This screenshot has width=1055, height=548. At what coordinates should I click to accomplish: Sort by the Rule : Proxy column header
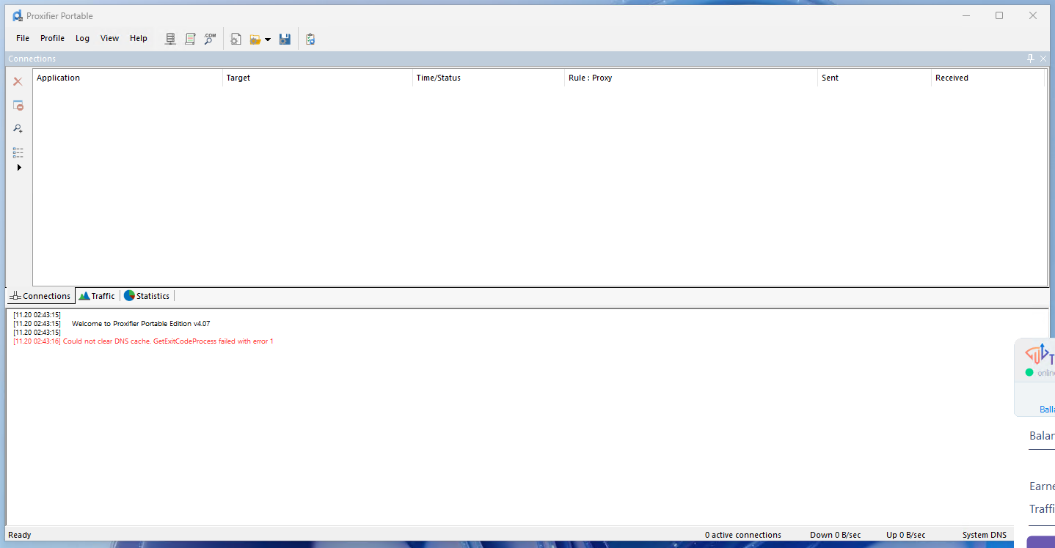point(691,78)
